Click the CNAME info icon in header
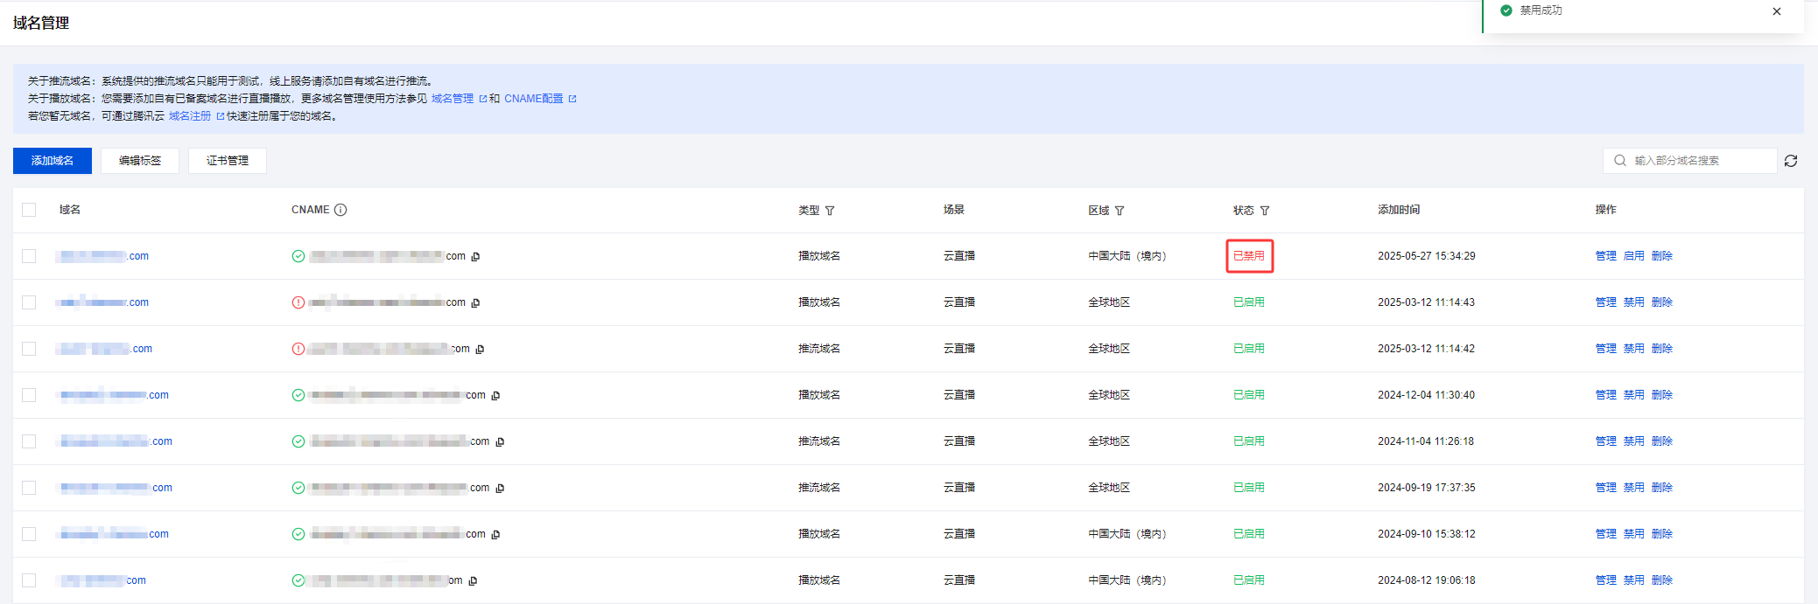The height and width of the screenshot is (604, 1818). pyautogui.click(x=340, y=210)
